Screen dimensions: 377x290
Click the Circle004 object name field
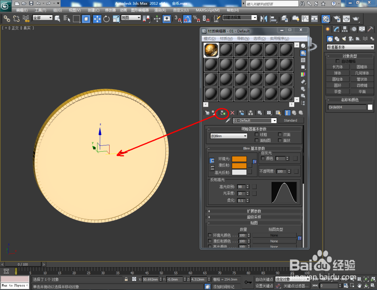[347, 107]
